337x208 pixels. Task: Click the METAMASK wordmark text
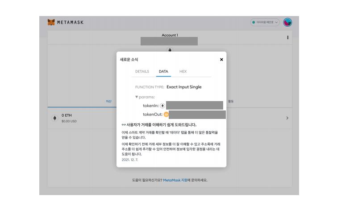(x=70, y=22)
